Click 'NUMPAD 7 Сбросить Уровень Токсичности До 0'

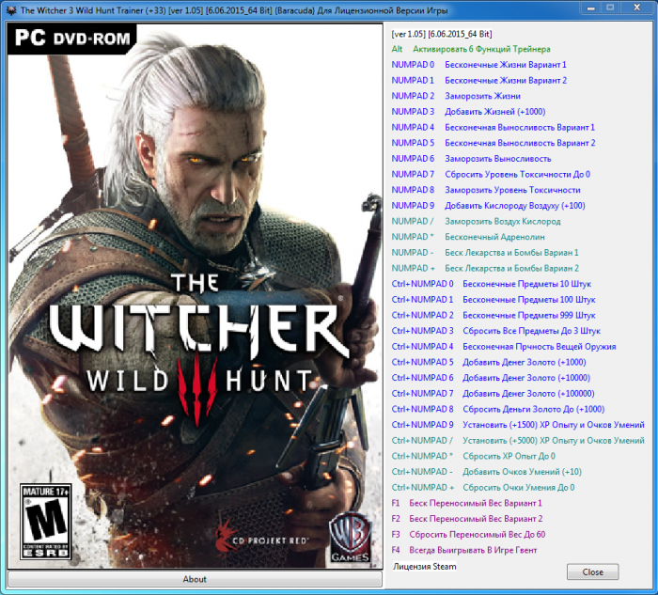[x=491, y=174]
